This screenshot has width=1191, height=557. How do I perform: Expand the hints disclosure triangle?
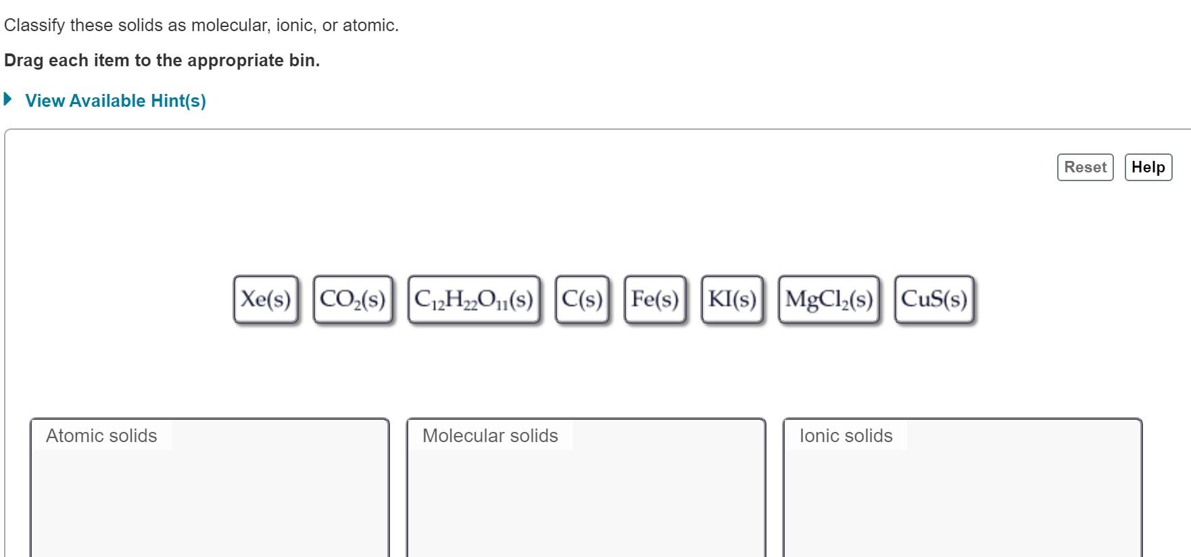8,99
